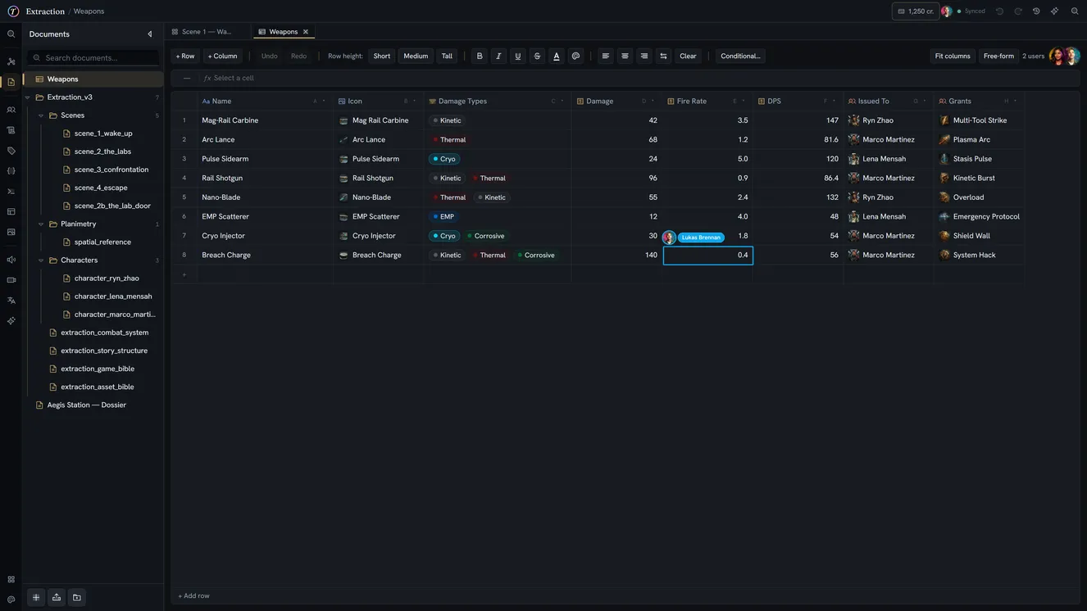This screenshot has width=1087, height=611.
Task: Set row height to Tall
Action: tap(447, 57)
